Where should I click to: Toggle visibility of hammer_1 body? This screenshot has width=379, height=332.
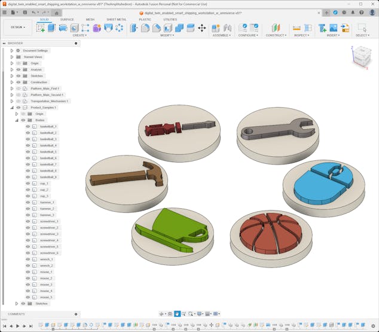[x=27, y=202]
